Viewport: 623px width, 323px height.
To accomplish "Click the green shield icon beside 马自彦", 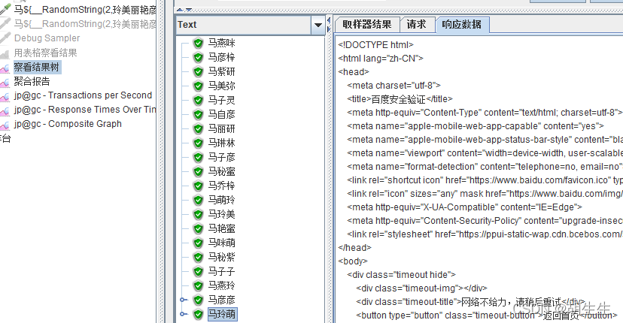I will pos(199,114).
